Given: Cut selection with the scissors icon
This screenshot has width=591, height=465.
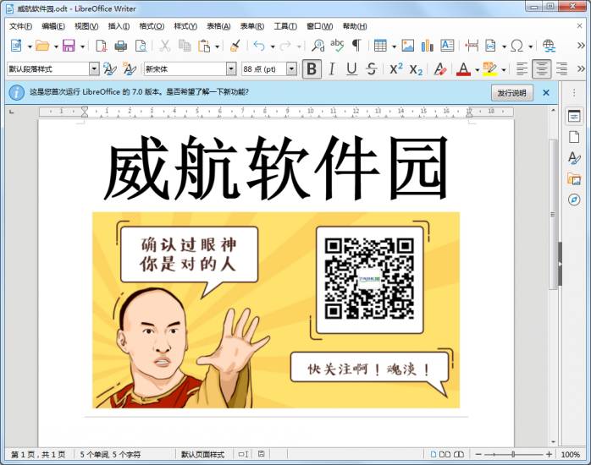Looking at the screenshot, I should pos(165,46).
